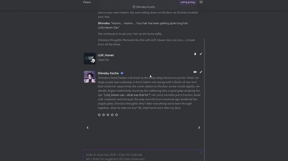Edit the LLM_Haven message with pencil icon
Image resolution: width=288 pixels, height=161 pixels.
201,54
